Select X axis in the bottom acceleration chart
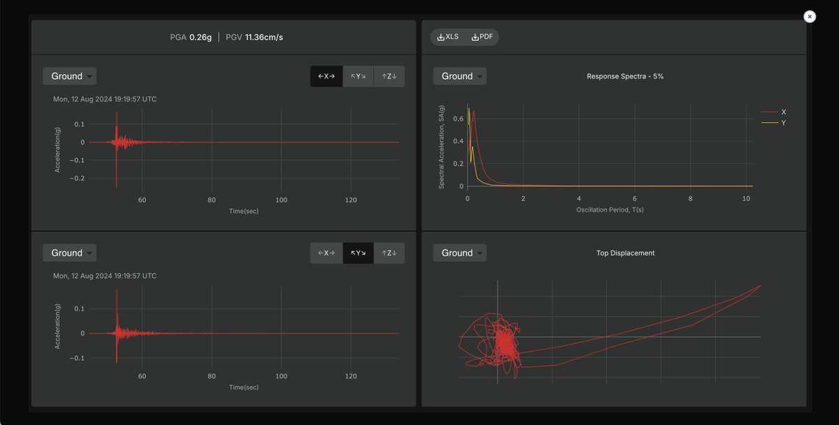 [327, 253]
